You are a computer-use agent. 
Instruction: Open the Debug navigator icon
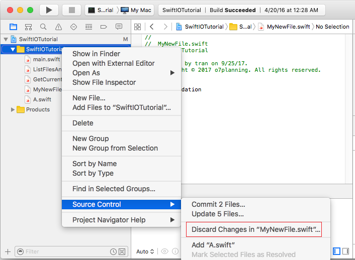point(88,27)
